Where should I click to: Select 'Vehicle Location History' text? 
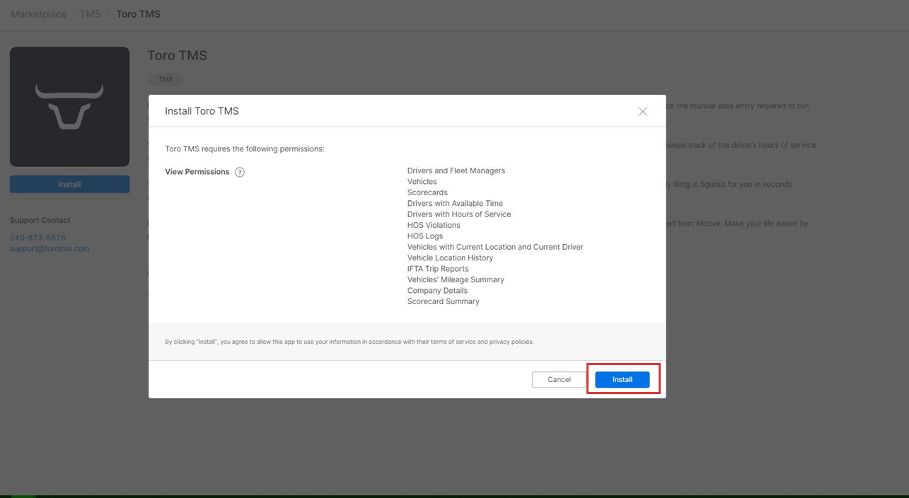pyautogui.click(x=450, y=257)
